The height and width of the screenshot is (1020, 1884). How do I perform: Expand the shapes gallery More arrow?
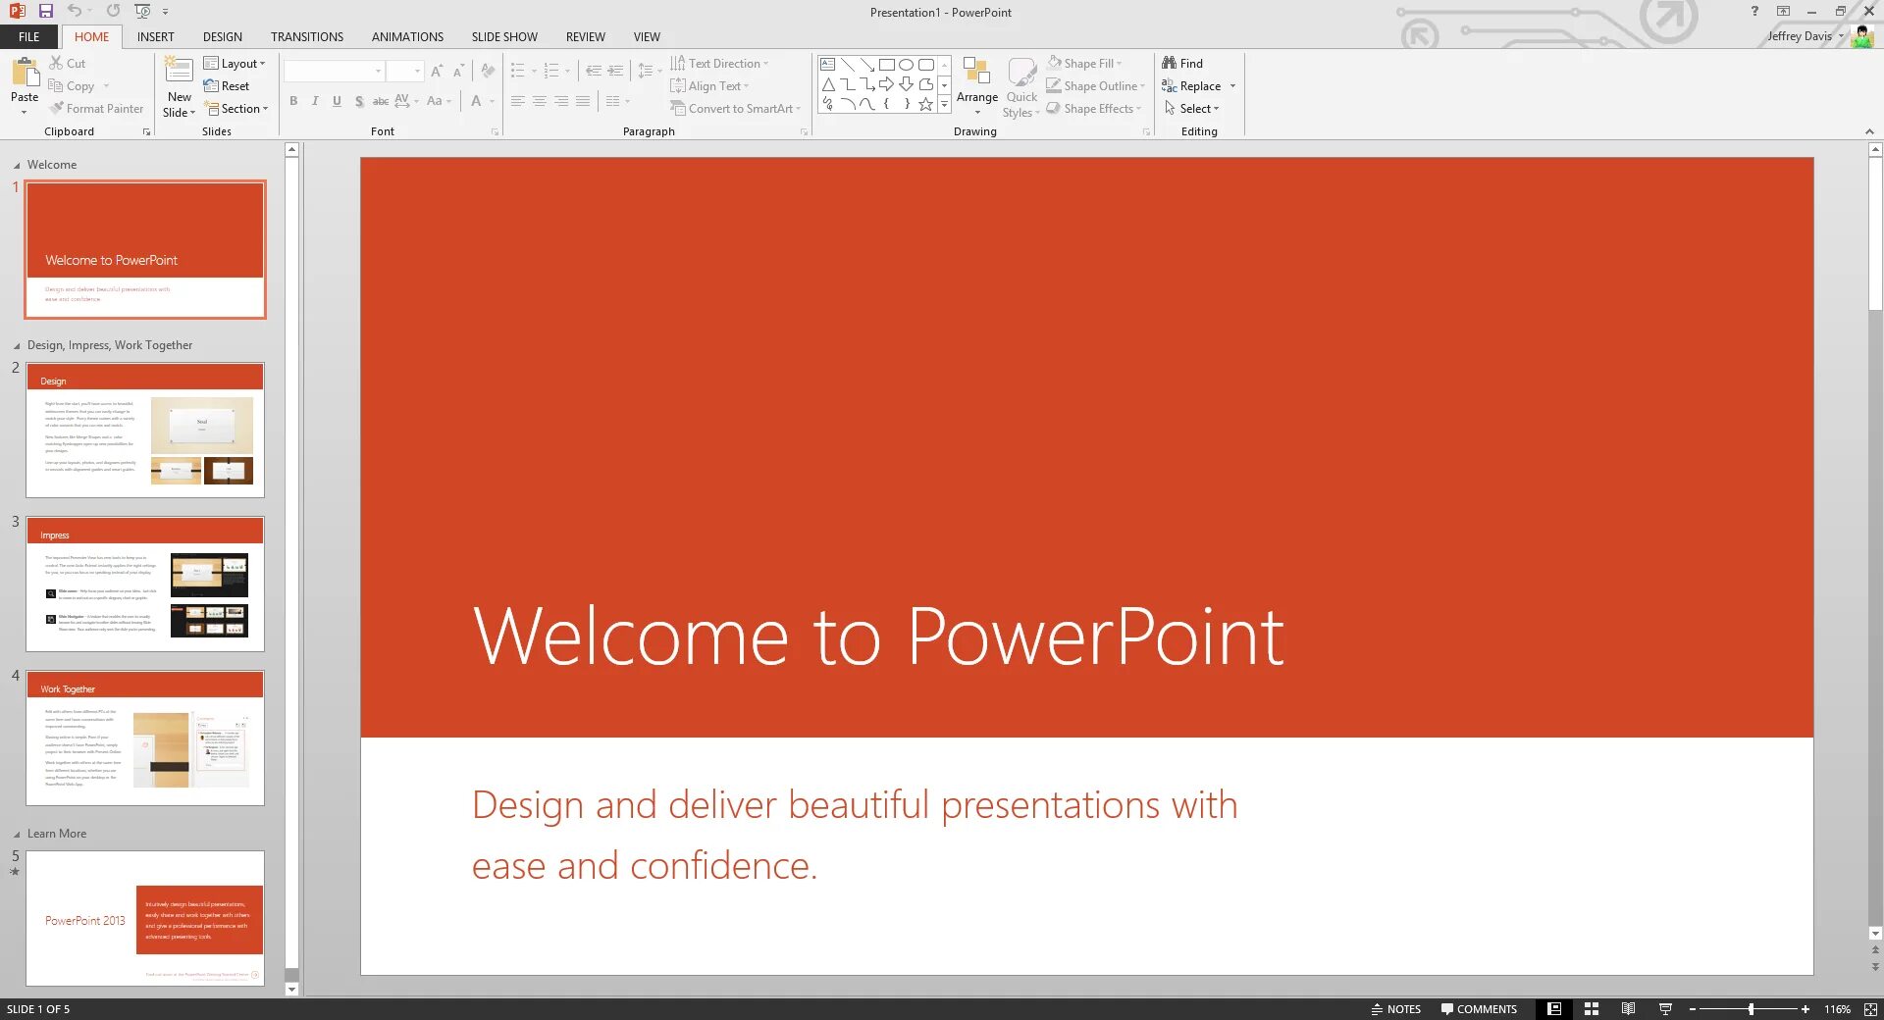(945, 104)
